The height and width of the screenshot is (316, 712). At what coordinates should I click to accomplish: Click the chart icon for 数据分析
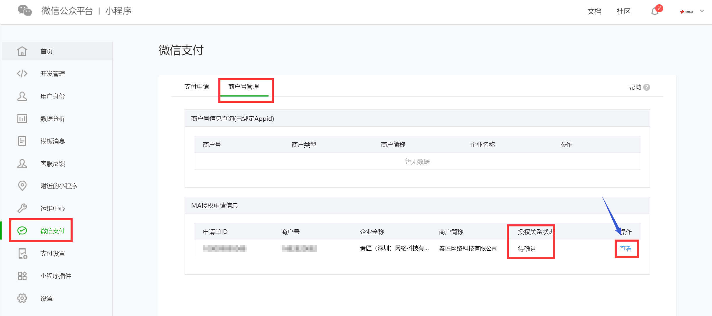pyautogui.click(x=22, y=118)
